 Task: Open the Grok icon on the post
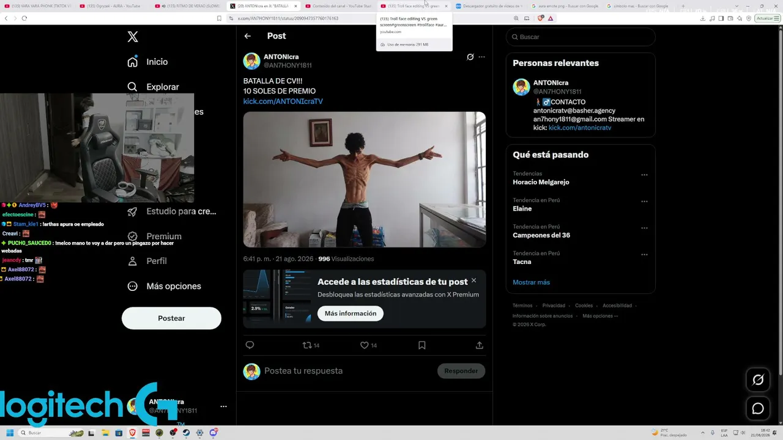click(x=470, y=57)
